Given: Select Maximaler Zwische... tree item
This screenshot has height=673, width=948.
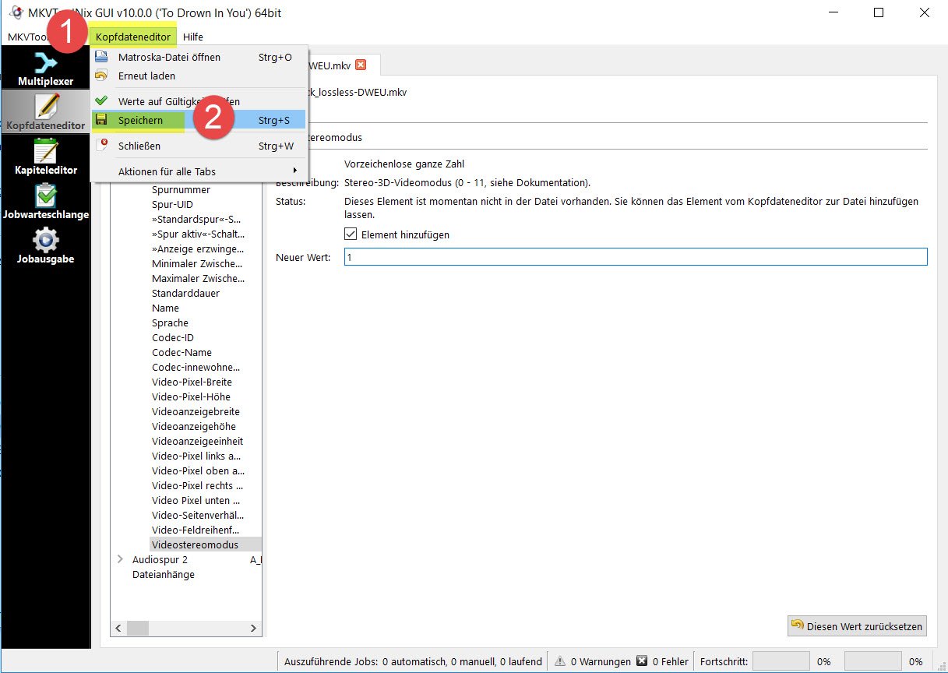Looking at the screenshot, I should (199, 278).
